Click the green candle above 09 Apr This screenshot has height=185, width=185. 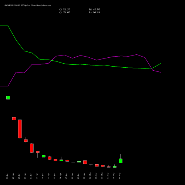click(x=8, y=98)
